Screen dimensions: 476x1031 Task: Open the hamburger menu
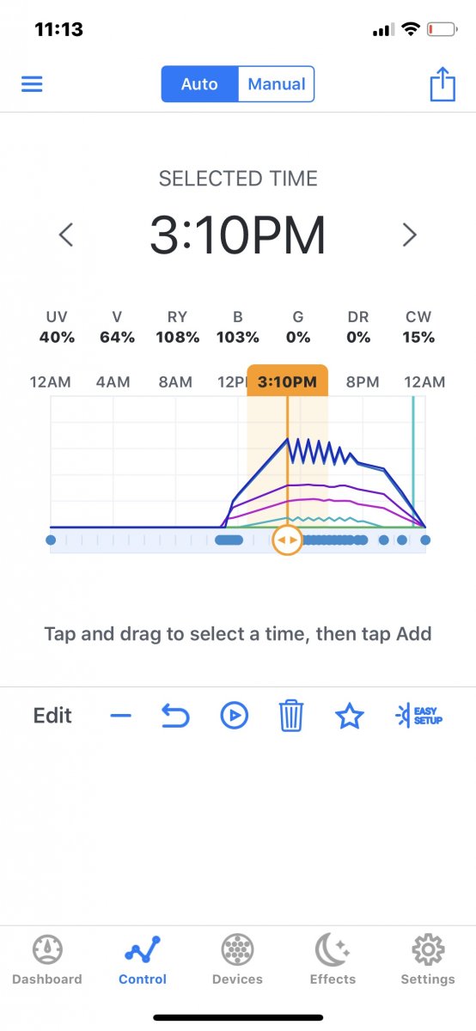[x=32, y=84]
